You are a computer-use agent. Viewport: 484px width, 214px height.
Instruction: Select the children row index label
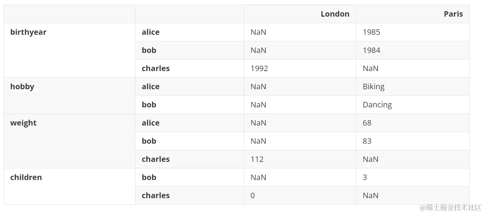click(26, 177)
